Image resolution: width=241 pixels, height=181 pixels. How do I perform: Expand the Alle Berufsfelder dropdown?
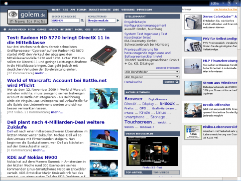(x=152, y=72)
